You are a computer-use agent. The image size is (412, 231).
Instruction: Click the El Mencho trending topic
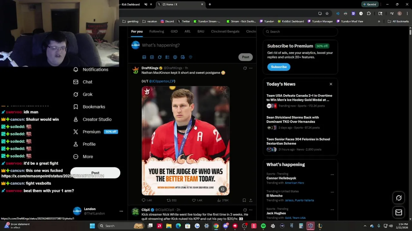pyautogui.click(x=275, y=196)
